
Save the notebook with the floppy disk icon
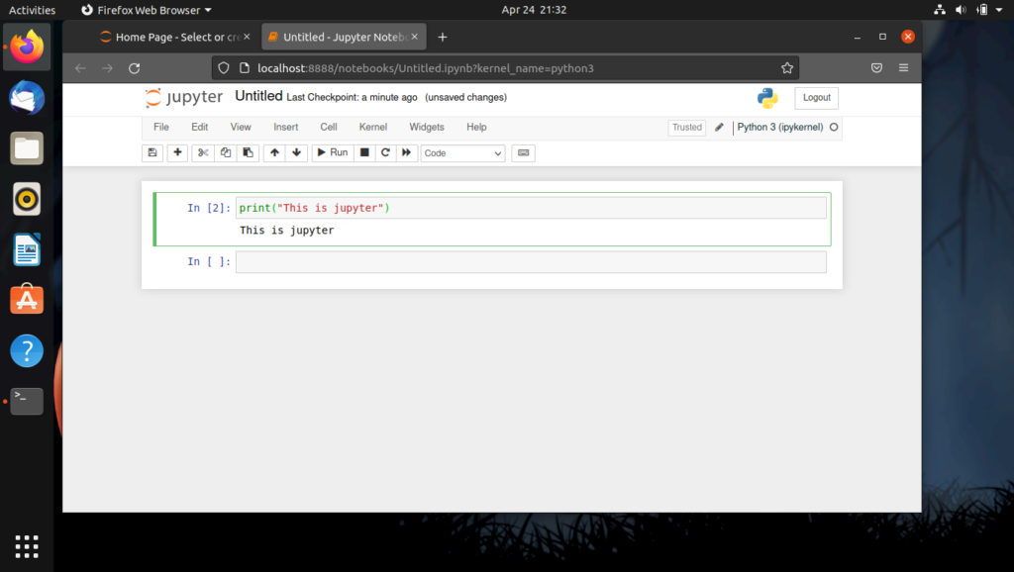[152, 152]
